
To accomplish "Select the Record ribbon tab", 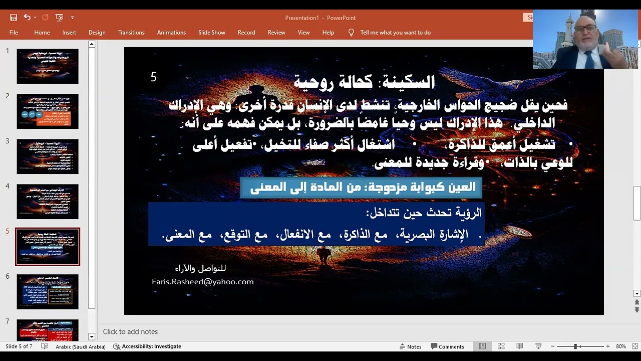I will 246,33.
